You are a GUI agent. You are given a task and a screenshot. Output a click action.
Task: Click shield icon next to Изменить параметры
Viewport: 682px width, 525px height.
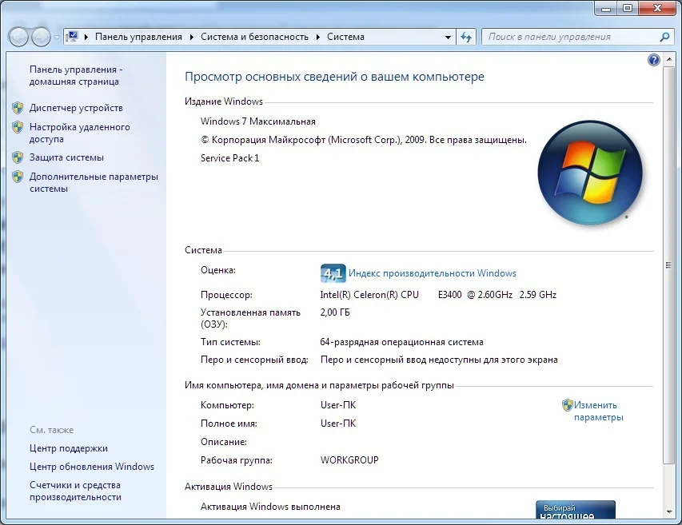(x=567, y=405)
